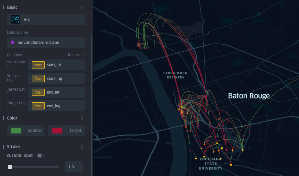Click the Data Source label
Screen dimensions: 299x176
17,32
